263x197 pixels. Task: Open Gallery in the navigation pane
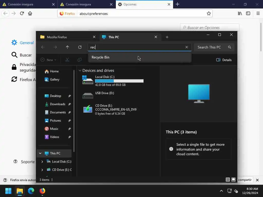click(52, 80)
